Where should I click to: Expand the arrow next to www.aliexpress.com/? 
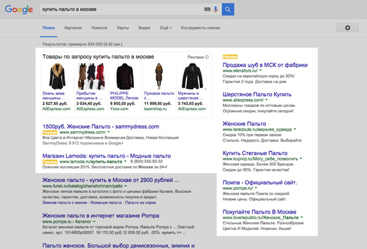267,99
